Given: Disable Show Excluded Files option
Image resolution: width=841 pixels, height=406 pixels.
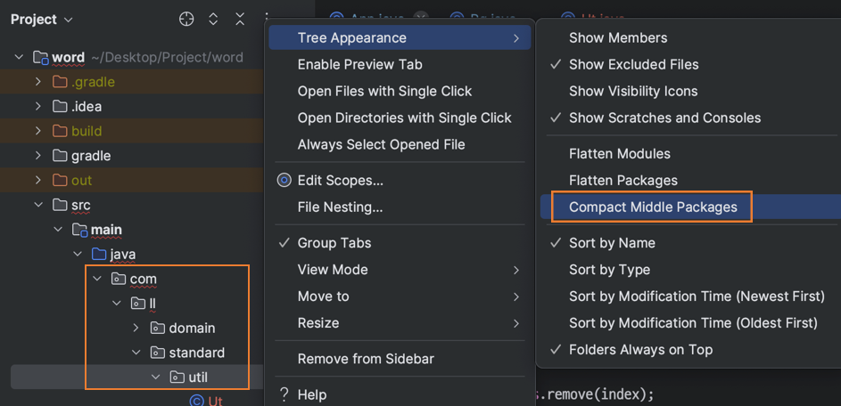Looking at the screenshot, I should 633,64.
